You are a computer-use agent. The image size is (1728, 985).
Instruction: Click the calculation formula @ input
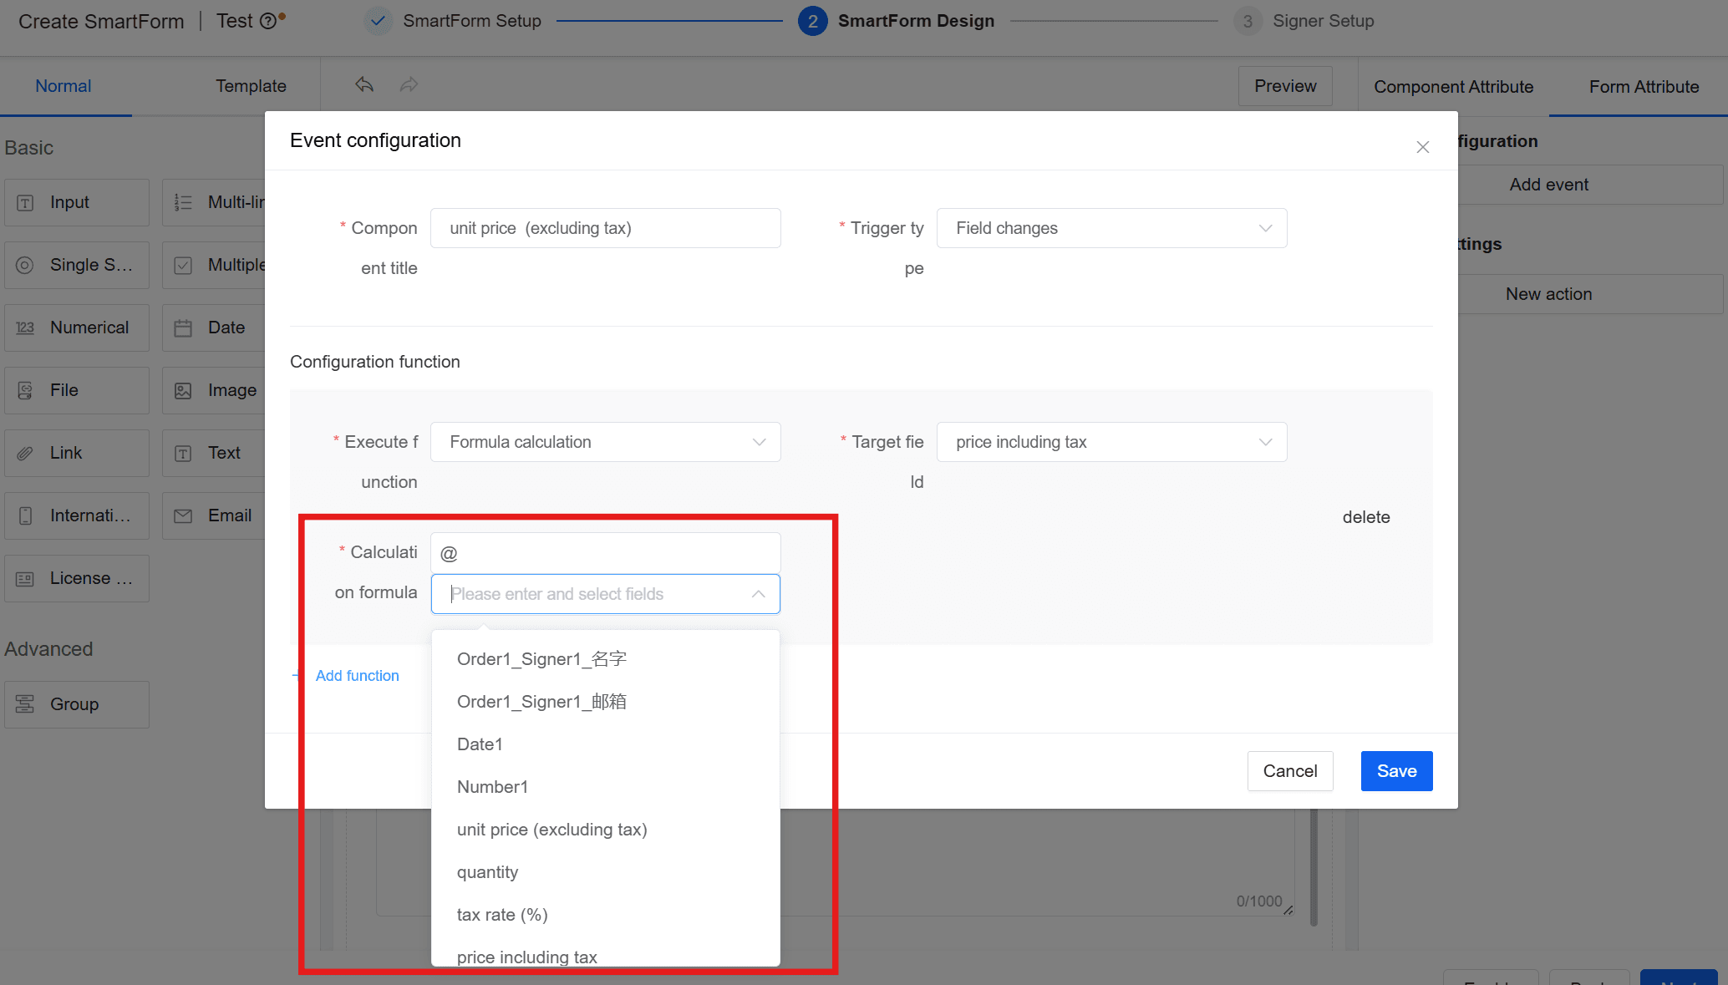point(605,553)
